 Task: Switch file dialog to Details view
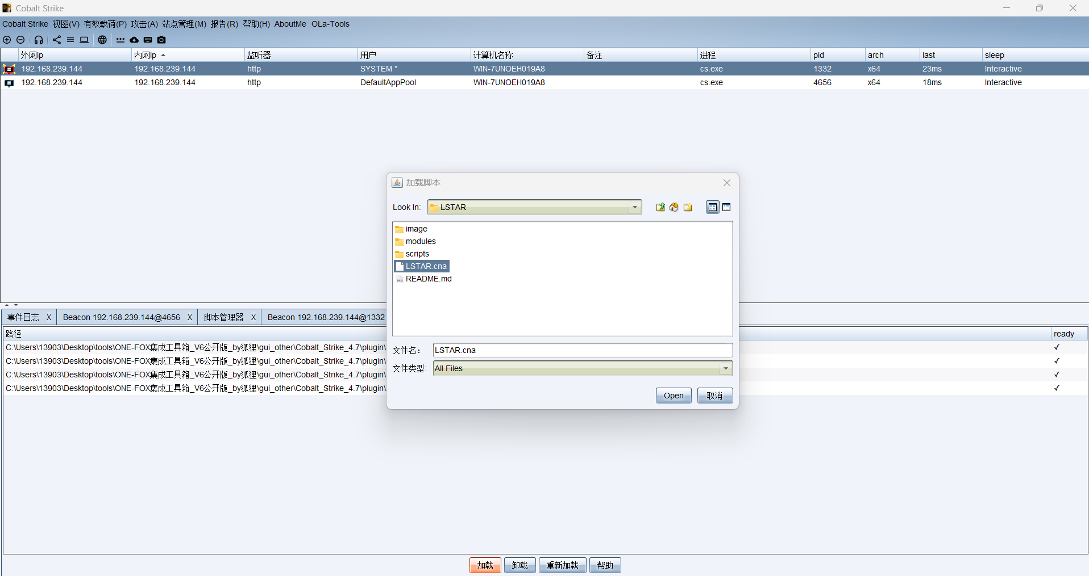726,207
